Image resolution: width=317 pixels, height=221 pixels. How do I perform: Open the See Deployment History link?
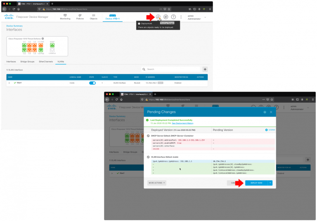click(182, 123)
